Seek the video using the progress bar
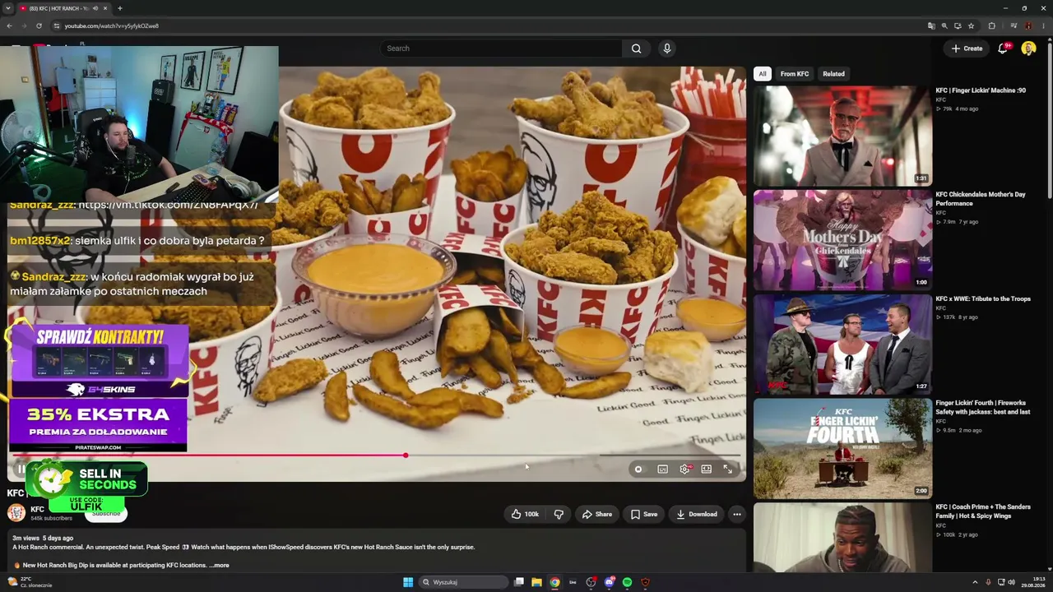1053x592 pixels. 378,456
